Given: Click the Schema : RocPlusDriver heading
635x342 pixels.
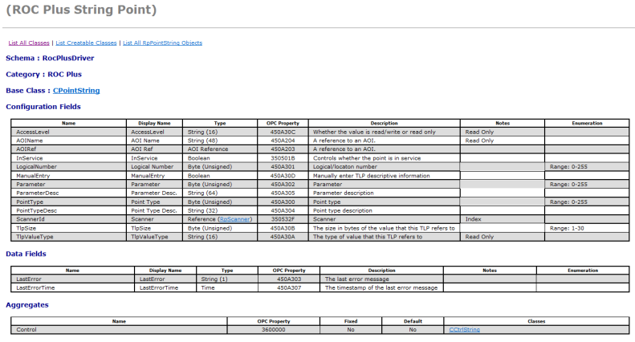Looking at the screenshot, I should click(x=50, y=58).
